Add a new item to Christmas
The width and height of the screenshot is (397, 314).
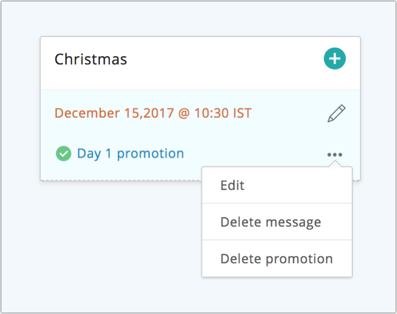click(334, 59)
